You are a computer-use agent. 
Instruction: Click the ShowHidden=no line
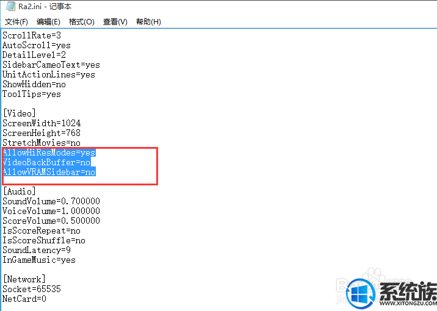[x=34, y=84]
